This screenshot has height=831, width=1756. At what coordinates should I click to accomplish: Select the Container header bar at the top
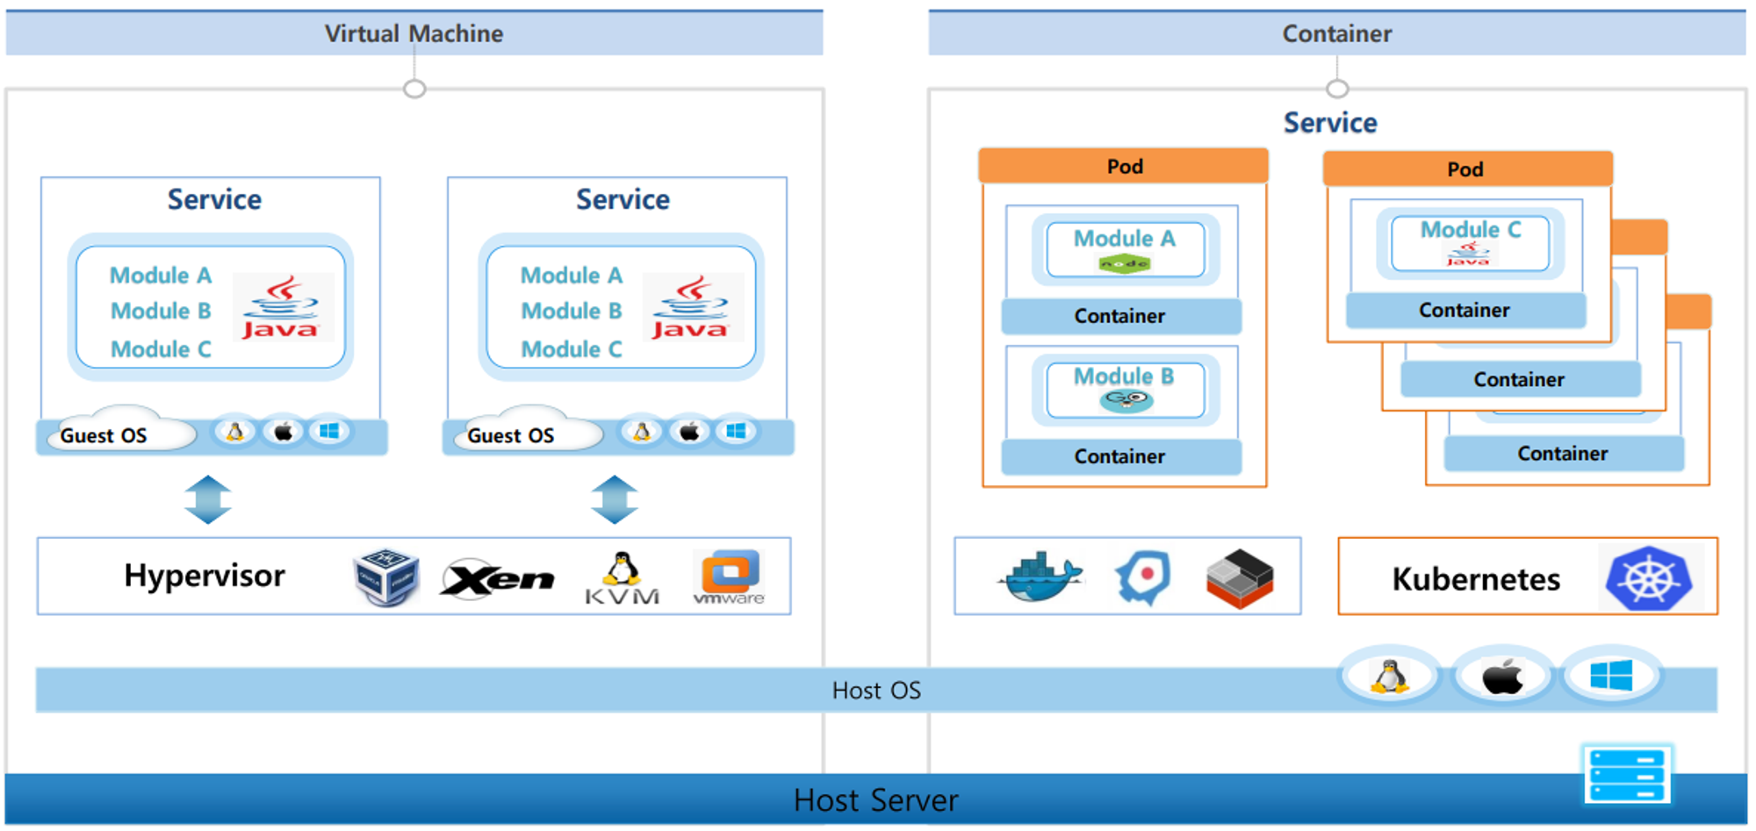[x=1337, y=33]
